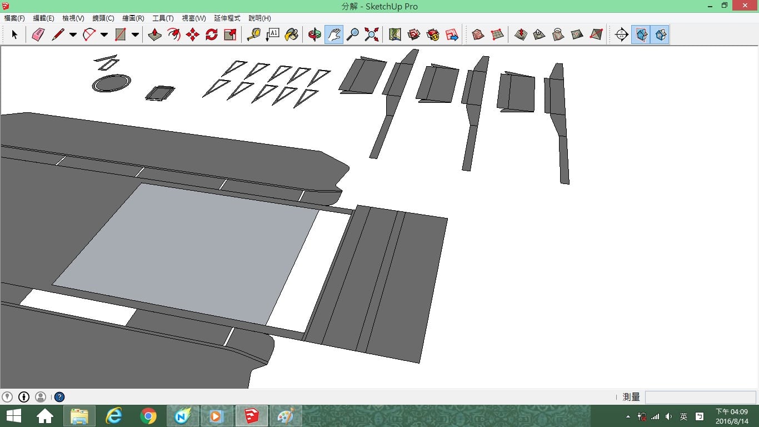
Task: Open Add Location map icon
Action: (x=395, y=34)
